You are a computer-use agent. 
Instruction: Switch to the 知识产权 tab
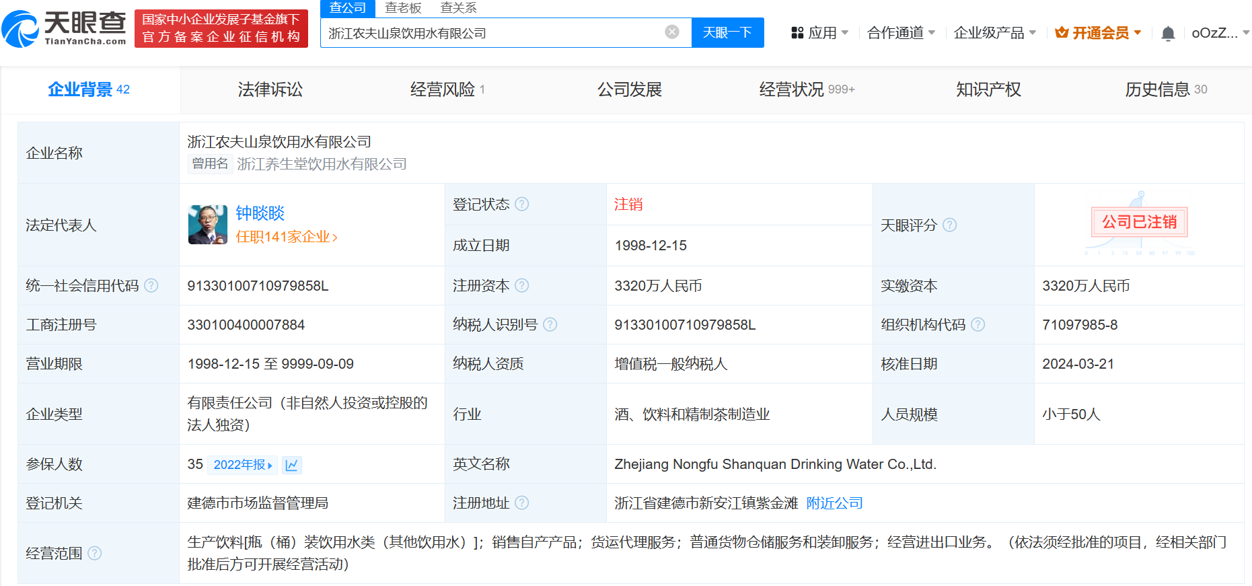point(988,89)
